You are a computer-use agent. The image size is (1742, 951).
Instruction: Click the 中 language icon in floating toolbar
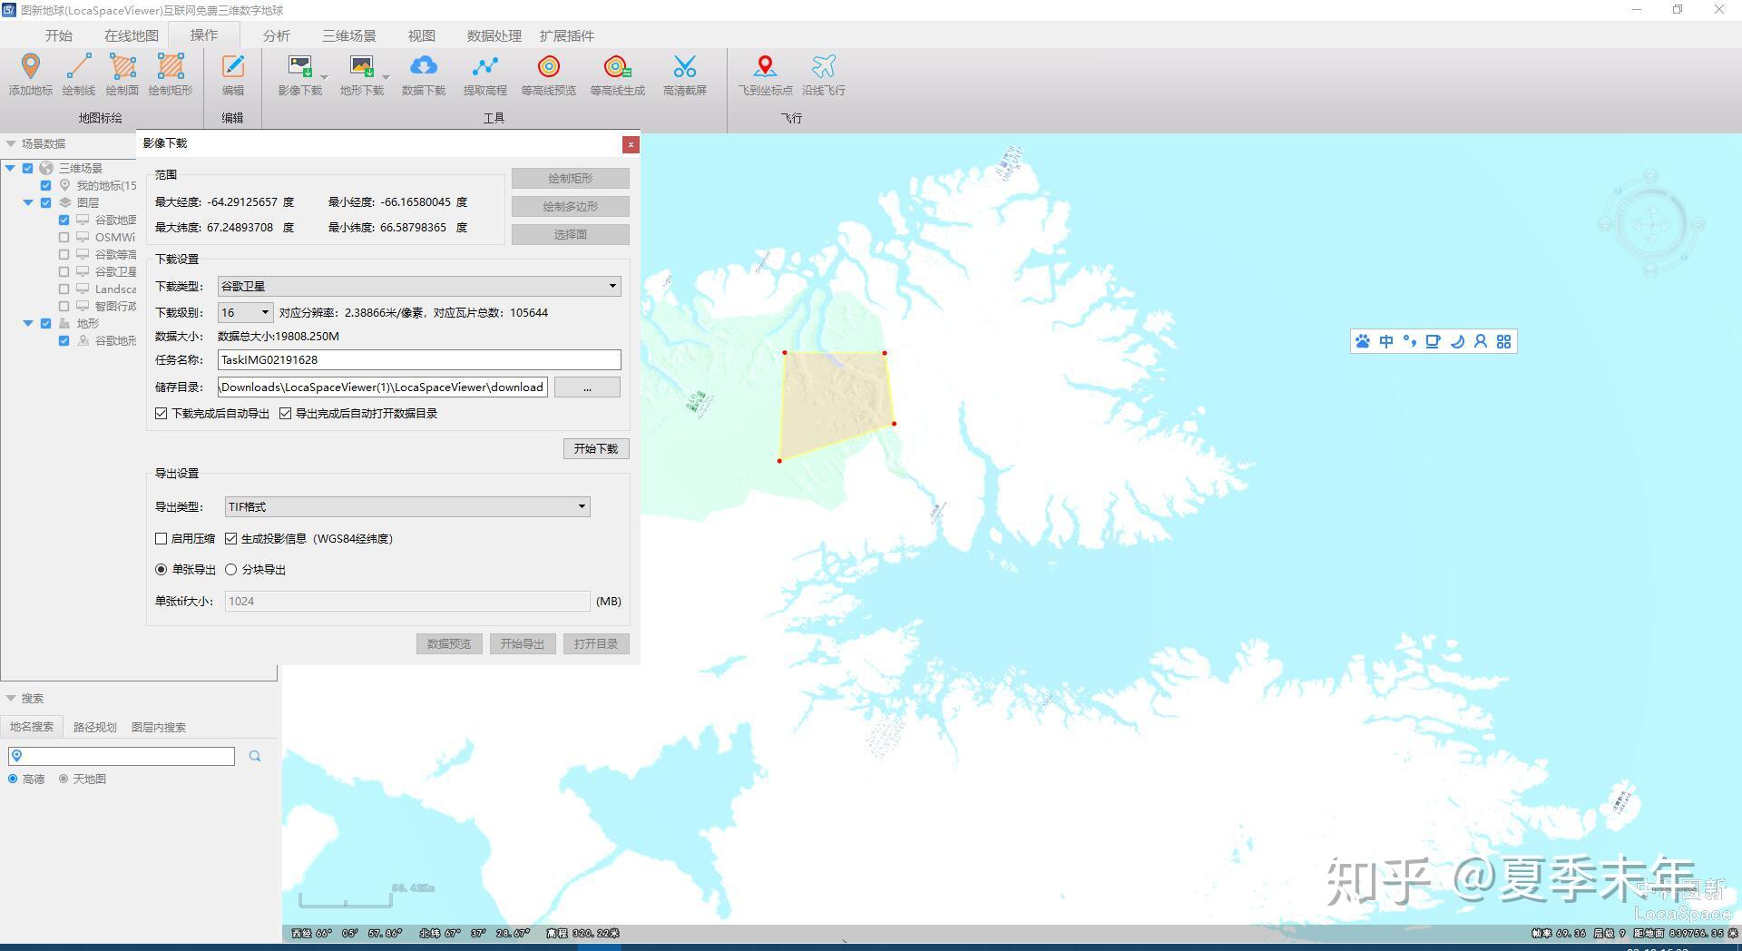tap(1386, 341)
